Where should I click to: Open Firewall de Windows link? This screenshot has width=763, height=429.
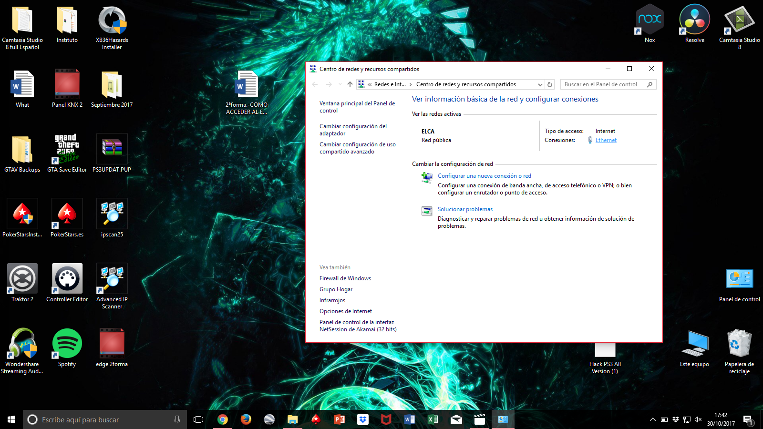pos(345,278)
